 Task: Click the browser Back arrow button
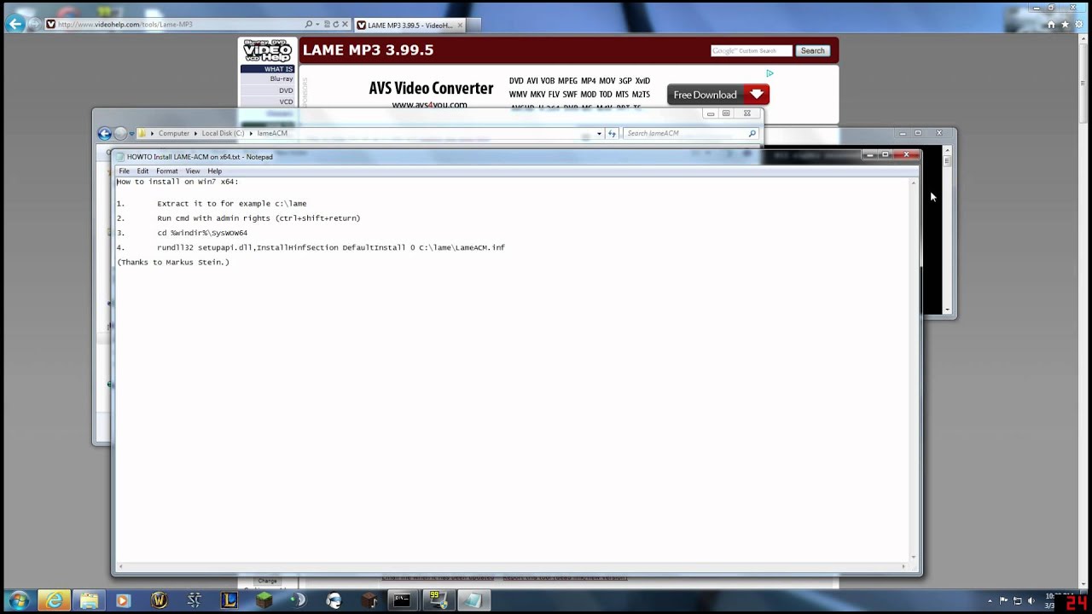pyautogui.click(x=15, y=24)
